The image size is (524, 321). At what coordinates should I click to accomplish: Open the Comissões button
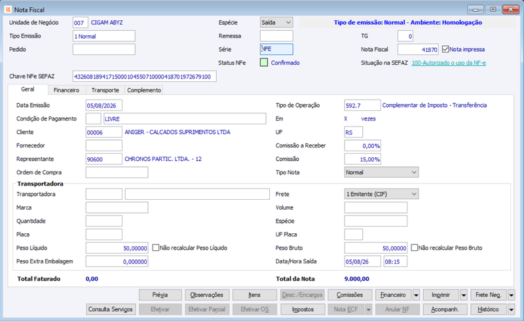(350, 295)
